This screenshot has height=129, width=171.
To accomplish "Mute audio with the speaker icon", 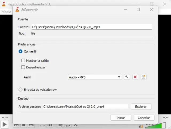I will 141,126.
